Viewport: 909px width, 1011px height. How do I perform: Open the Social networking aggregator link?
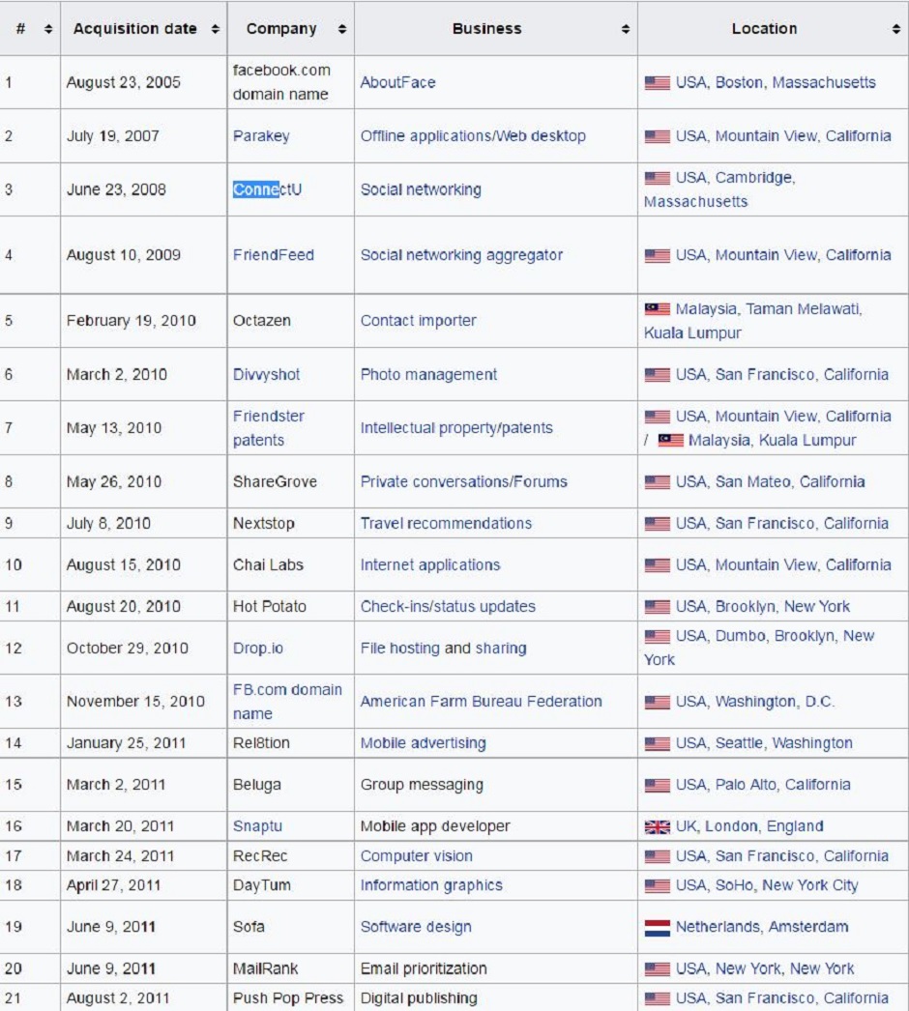tap(461, 255)
